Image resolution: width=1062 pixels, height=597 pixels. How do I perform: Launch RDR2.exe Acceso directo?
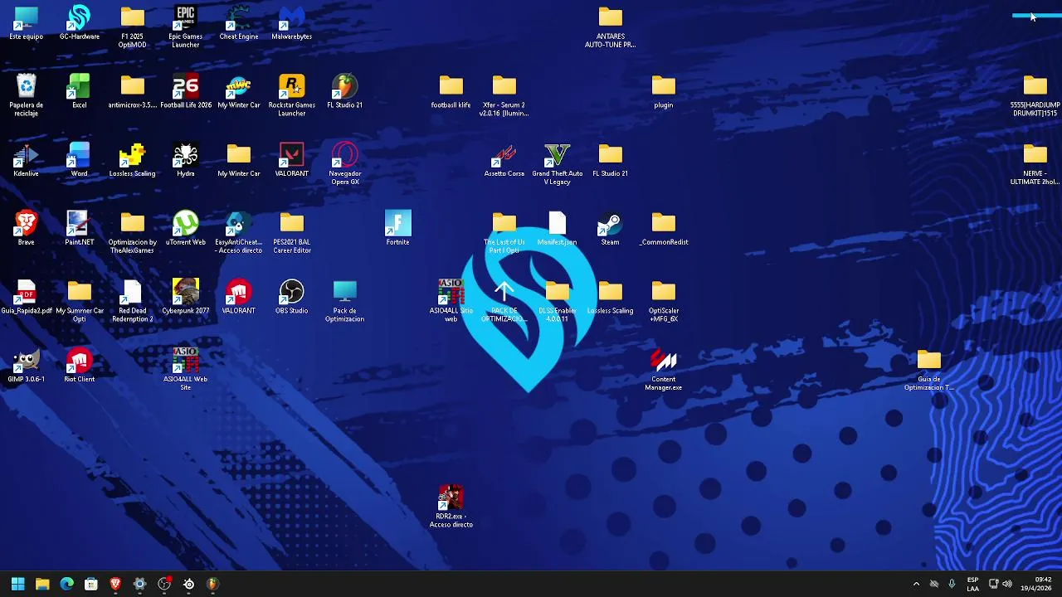[451, 507]
